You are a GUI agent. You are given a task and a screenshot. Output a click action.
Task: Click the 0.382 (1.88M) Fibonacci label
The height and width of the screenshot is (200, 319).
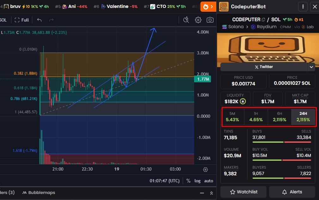25,73
